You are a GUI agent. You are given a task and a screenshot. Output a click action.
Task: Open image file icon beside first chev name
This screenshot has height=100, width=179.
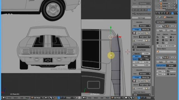147,33
